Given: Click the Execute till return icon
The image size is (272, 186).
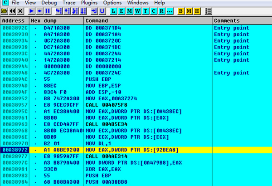Looking at the screenshot, I should pyautogui.click(x=94, y=11).
